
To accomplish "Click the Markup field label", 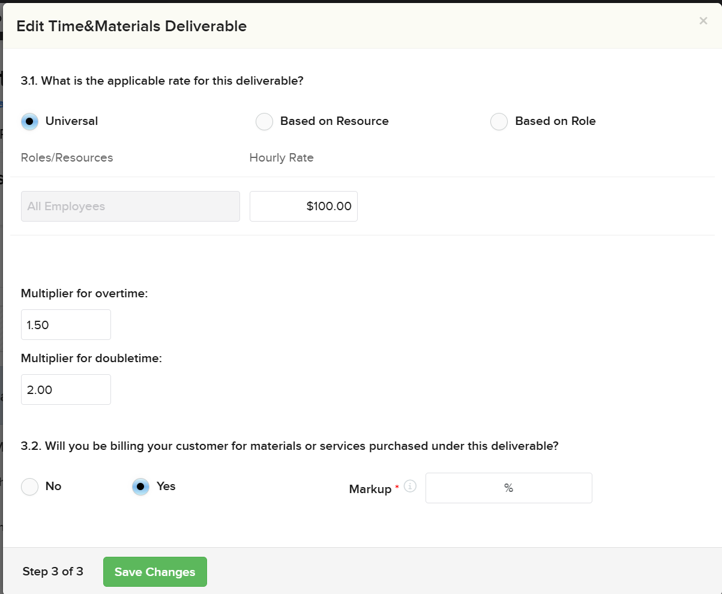I will click(370, 489).
